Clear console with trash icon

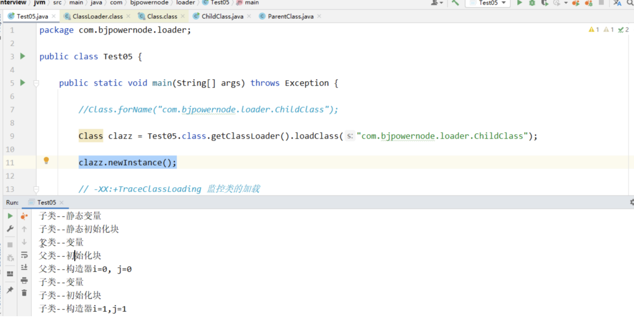(24, 293)
